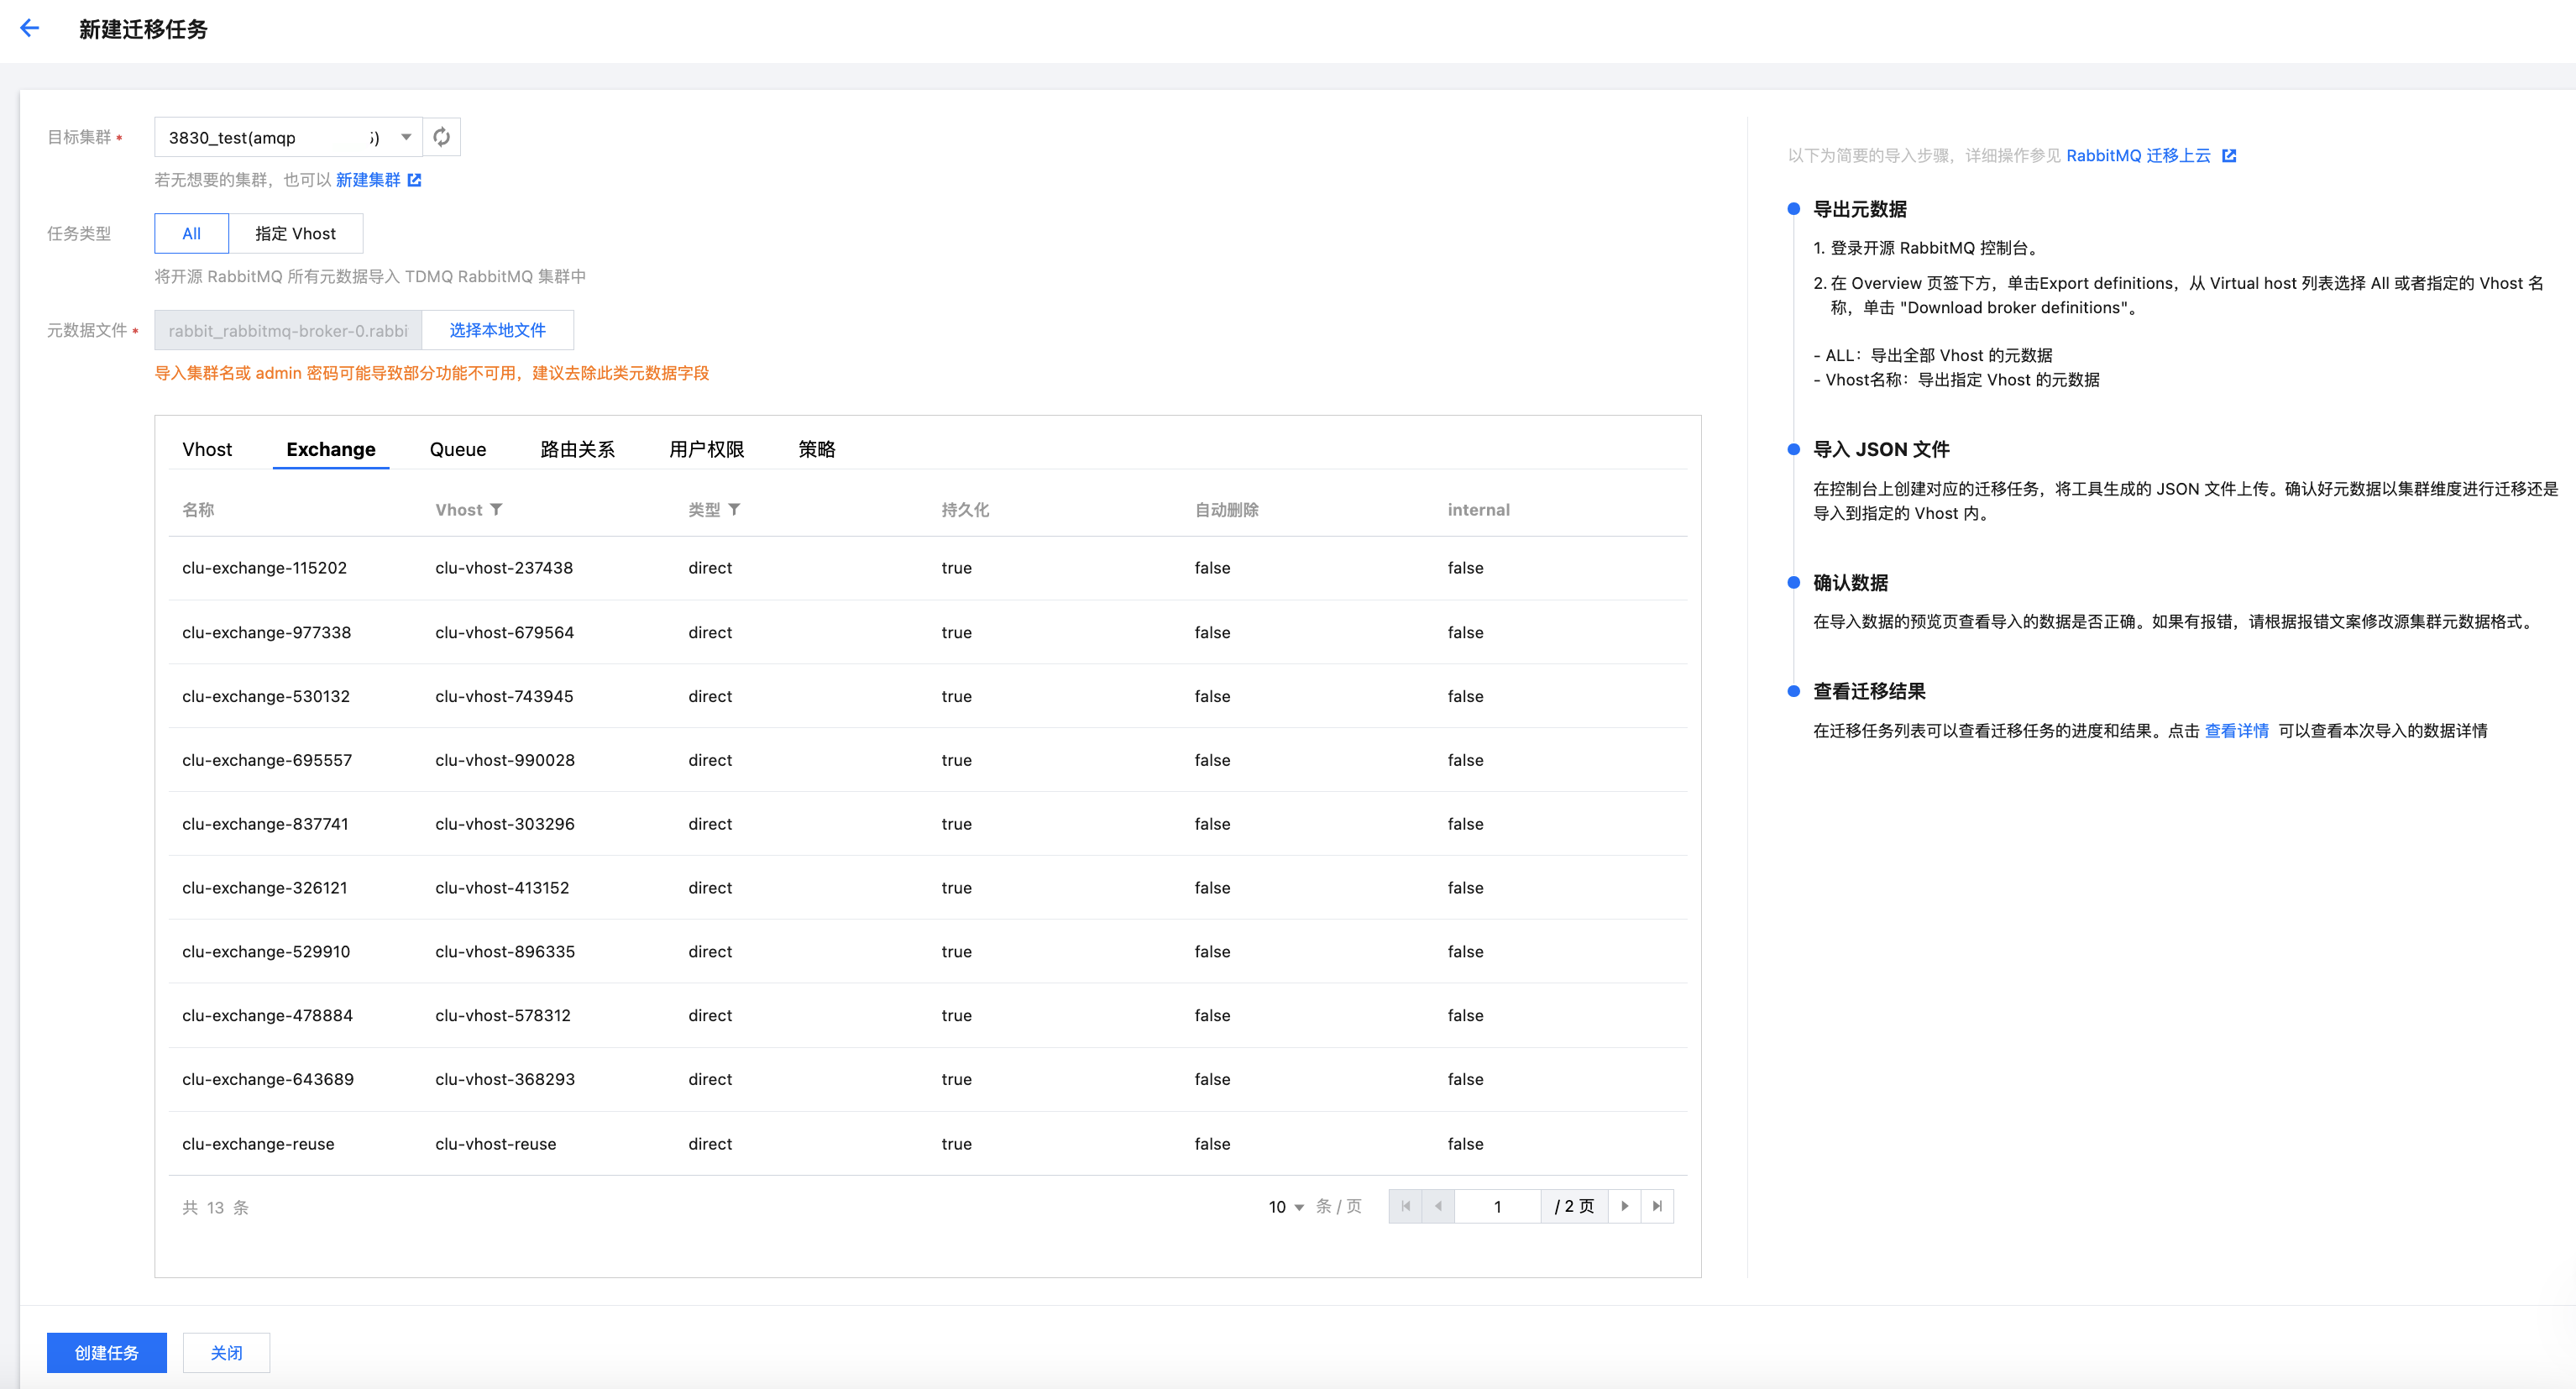Select 指定 Vhost task type
Screen dimensions: 2576x1389
pos(295,233)
